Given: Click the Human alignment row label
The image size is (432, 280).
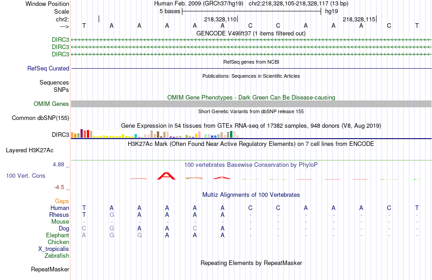Looking at the screenshot, I should (x=60, y=208).
